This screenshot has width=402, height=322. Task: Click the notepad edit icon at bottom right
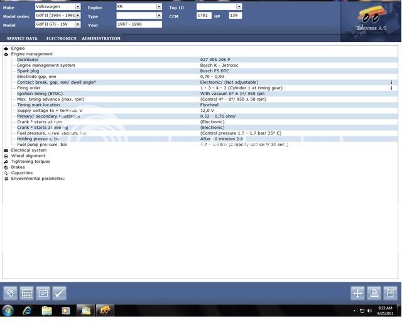coord(391,293)
